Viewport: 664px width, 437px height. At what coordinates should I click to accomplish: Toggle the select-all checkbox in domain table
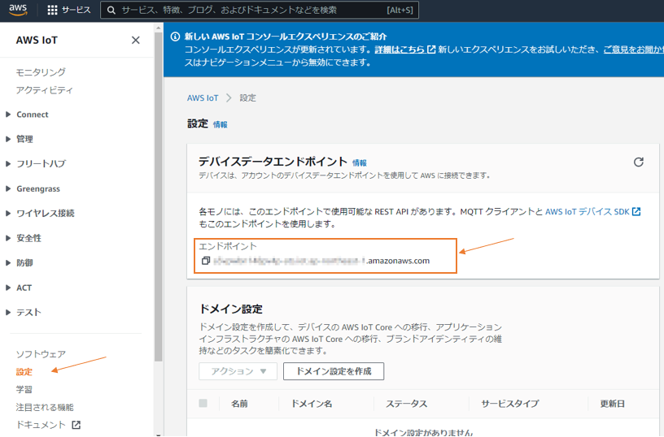[x=203, y=403]
